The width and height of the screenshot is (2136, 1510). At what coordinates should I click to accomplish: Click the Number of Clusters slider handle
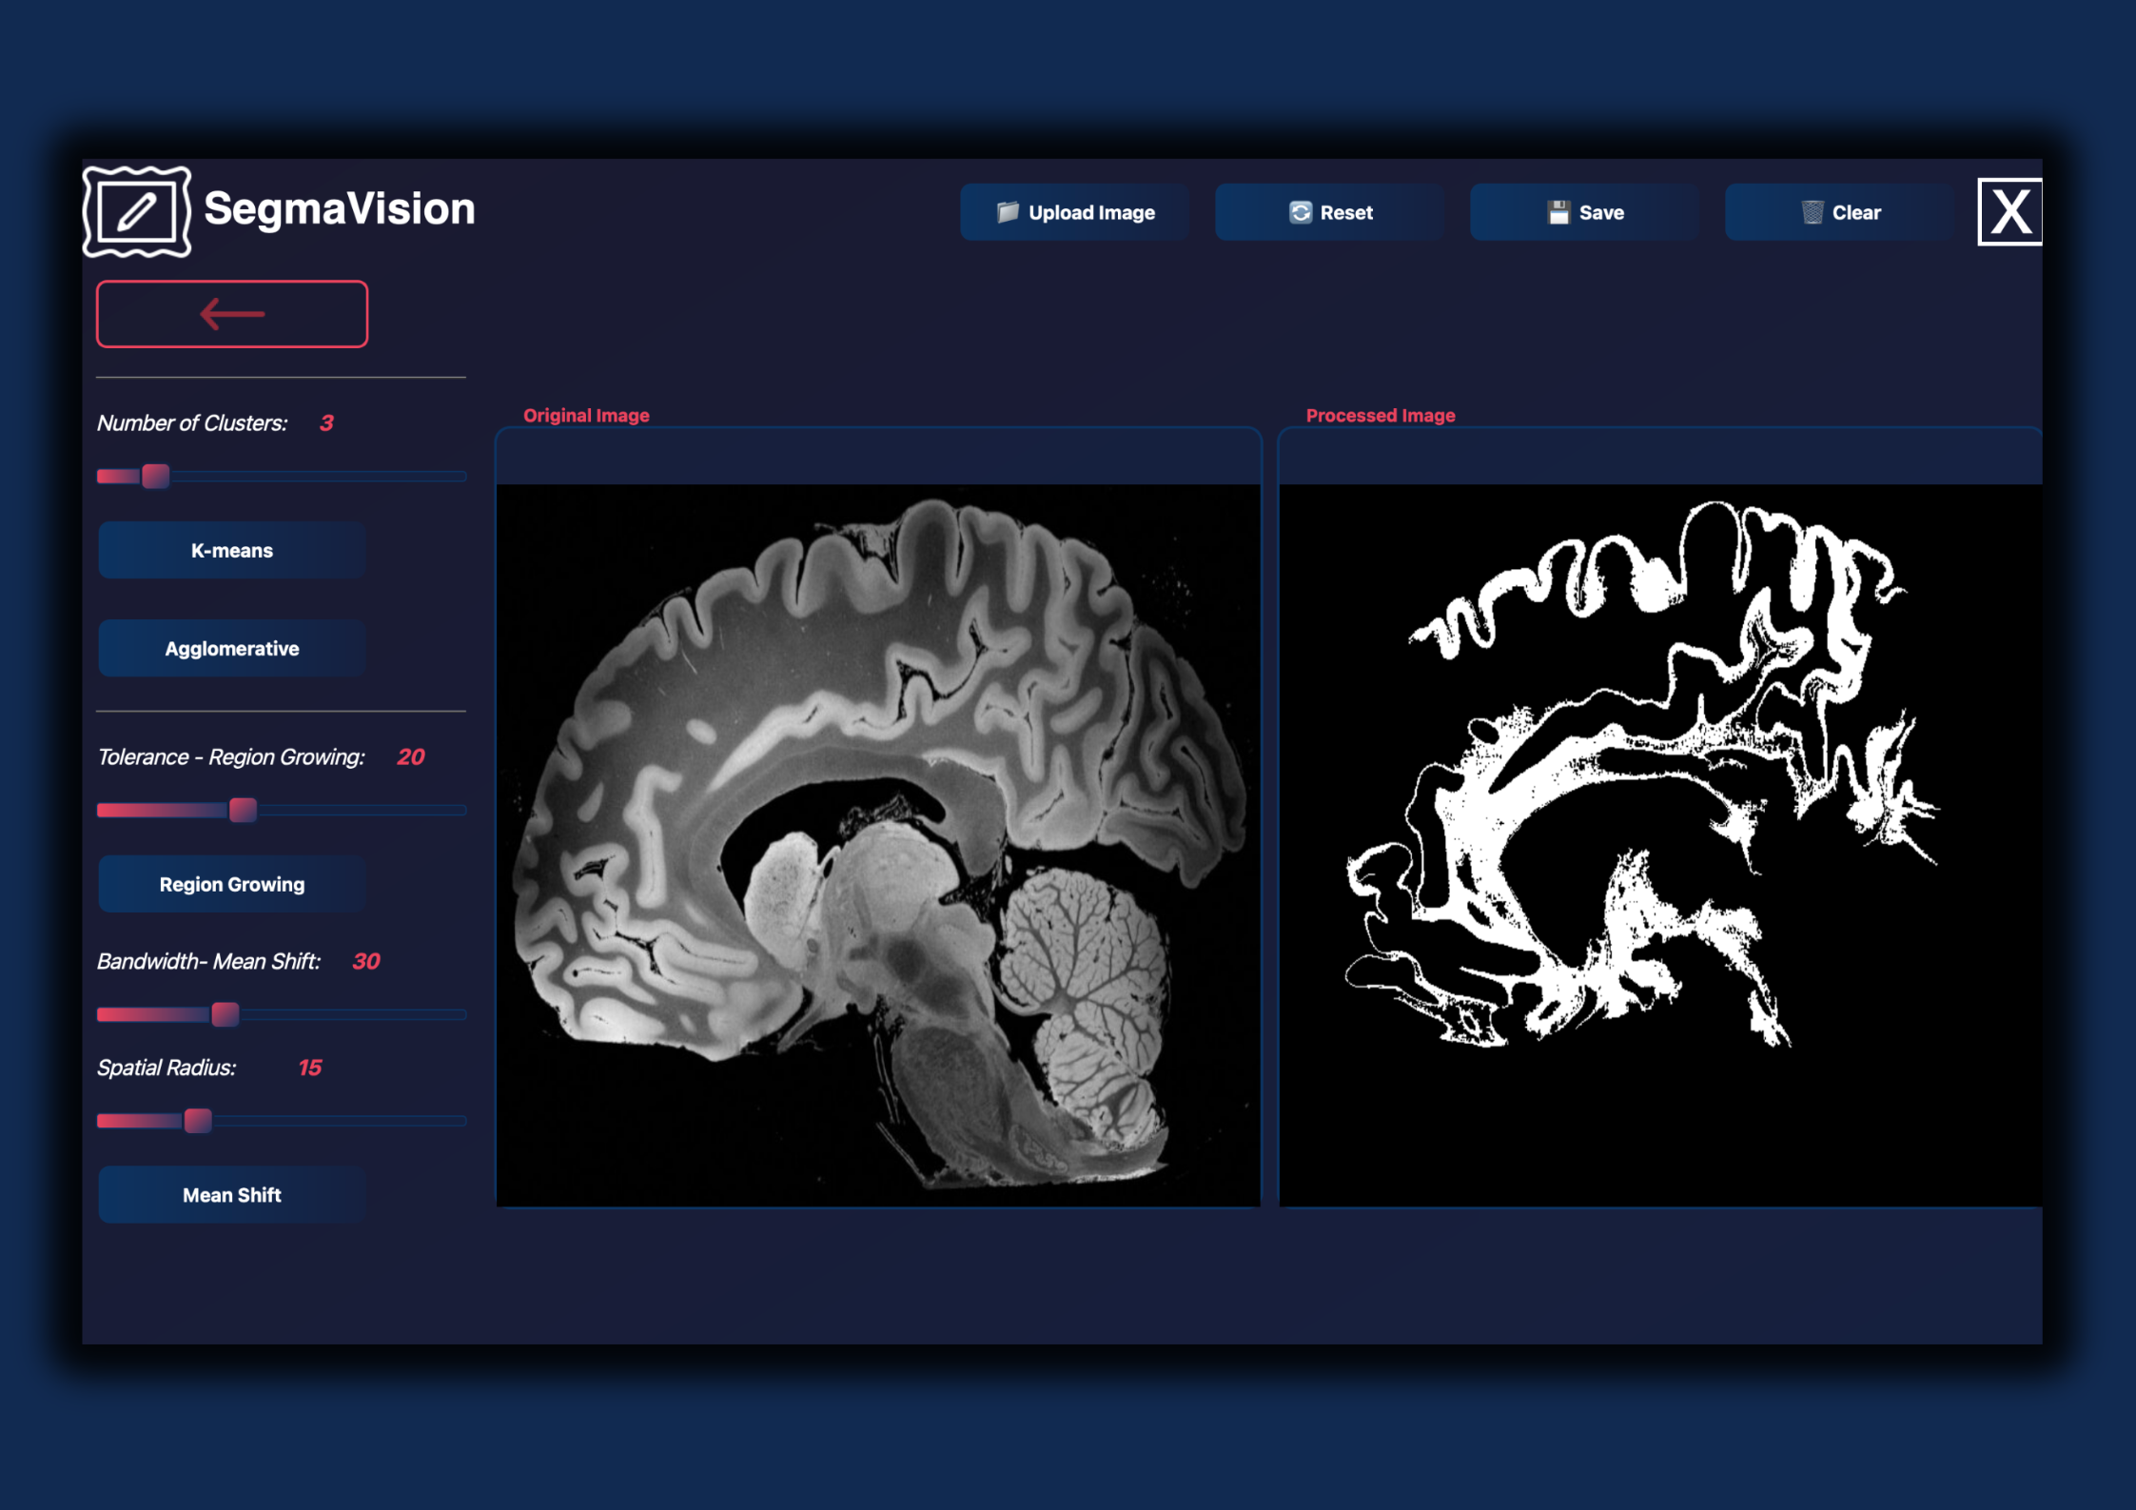[x=155, y=476]
